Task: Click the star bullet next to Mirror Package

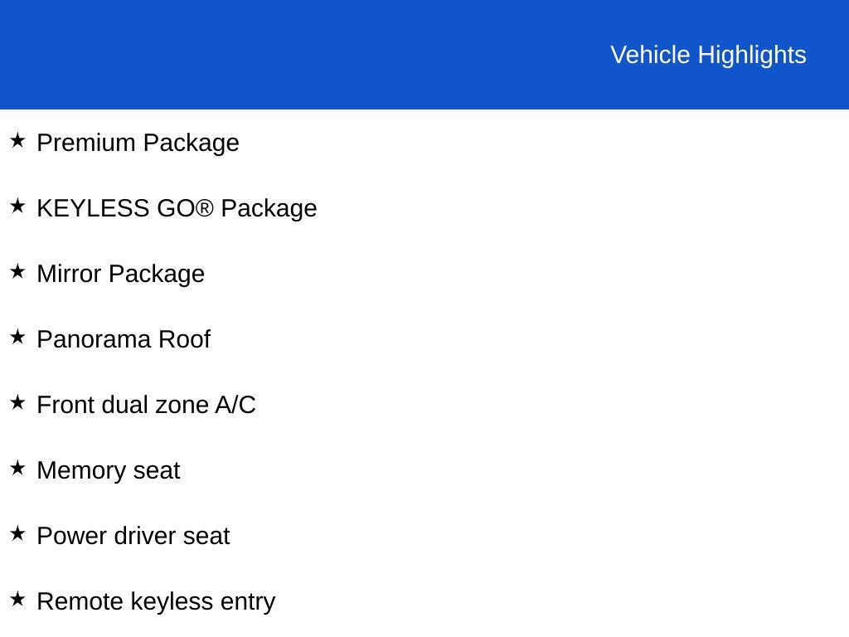Action: point(17,271)
